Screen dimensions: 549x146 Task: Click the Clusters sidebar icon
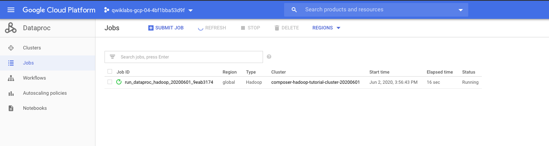(x=11, y=48)
